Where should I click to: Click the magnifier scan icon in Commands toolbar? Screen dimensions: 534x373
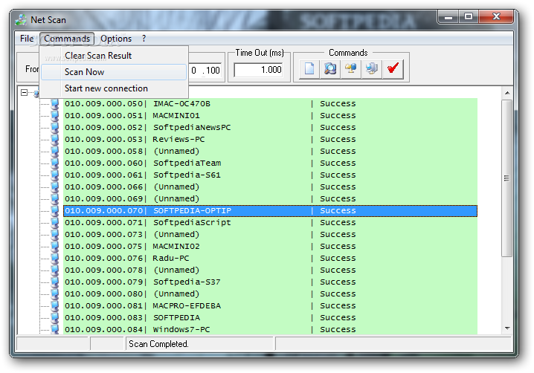330,69
